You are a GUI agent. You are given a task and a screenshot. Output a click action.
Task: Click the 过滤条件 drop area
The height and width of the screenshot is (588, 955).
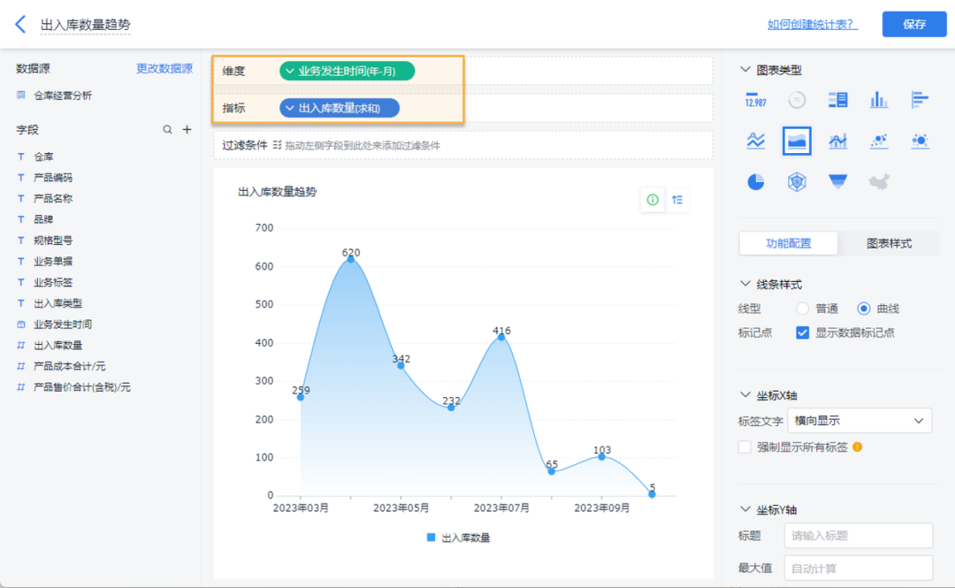click(x=462, y=145)
